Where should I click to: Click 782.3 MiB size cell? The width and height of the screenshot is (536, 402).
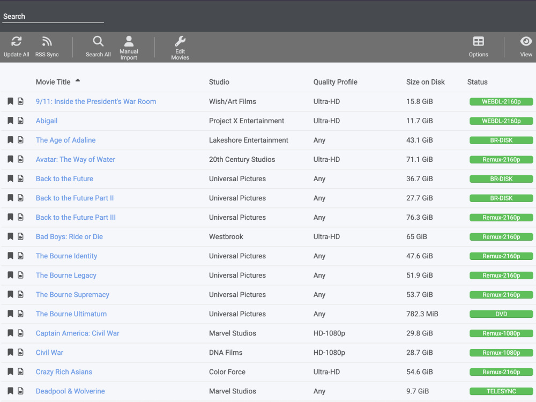[422, 314]
